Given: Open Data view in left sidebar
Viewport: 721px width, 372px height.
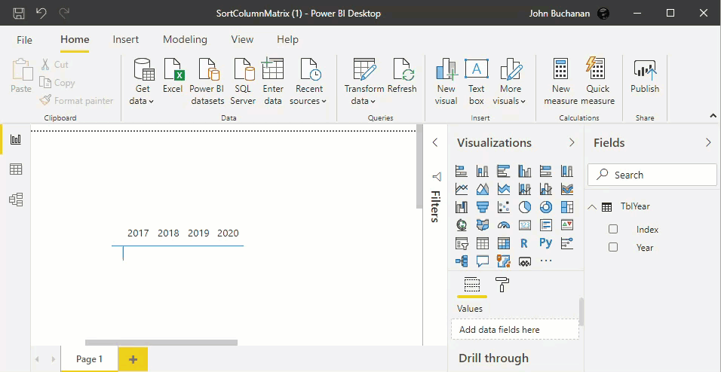Looking at the screenshot, I should tap(16, 169).
